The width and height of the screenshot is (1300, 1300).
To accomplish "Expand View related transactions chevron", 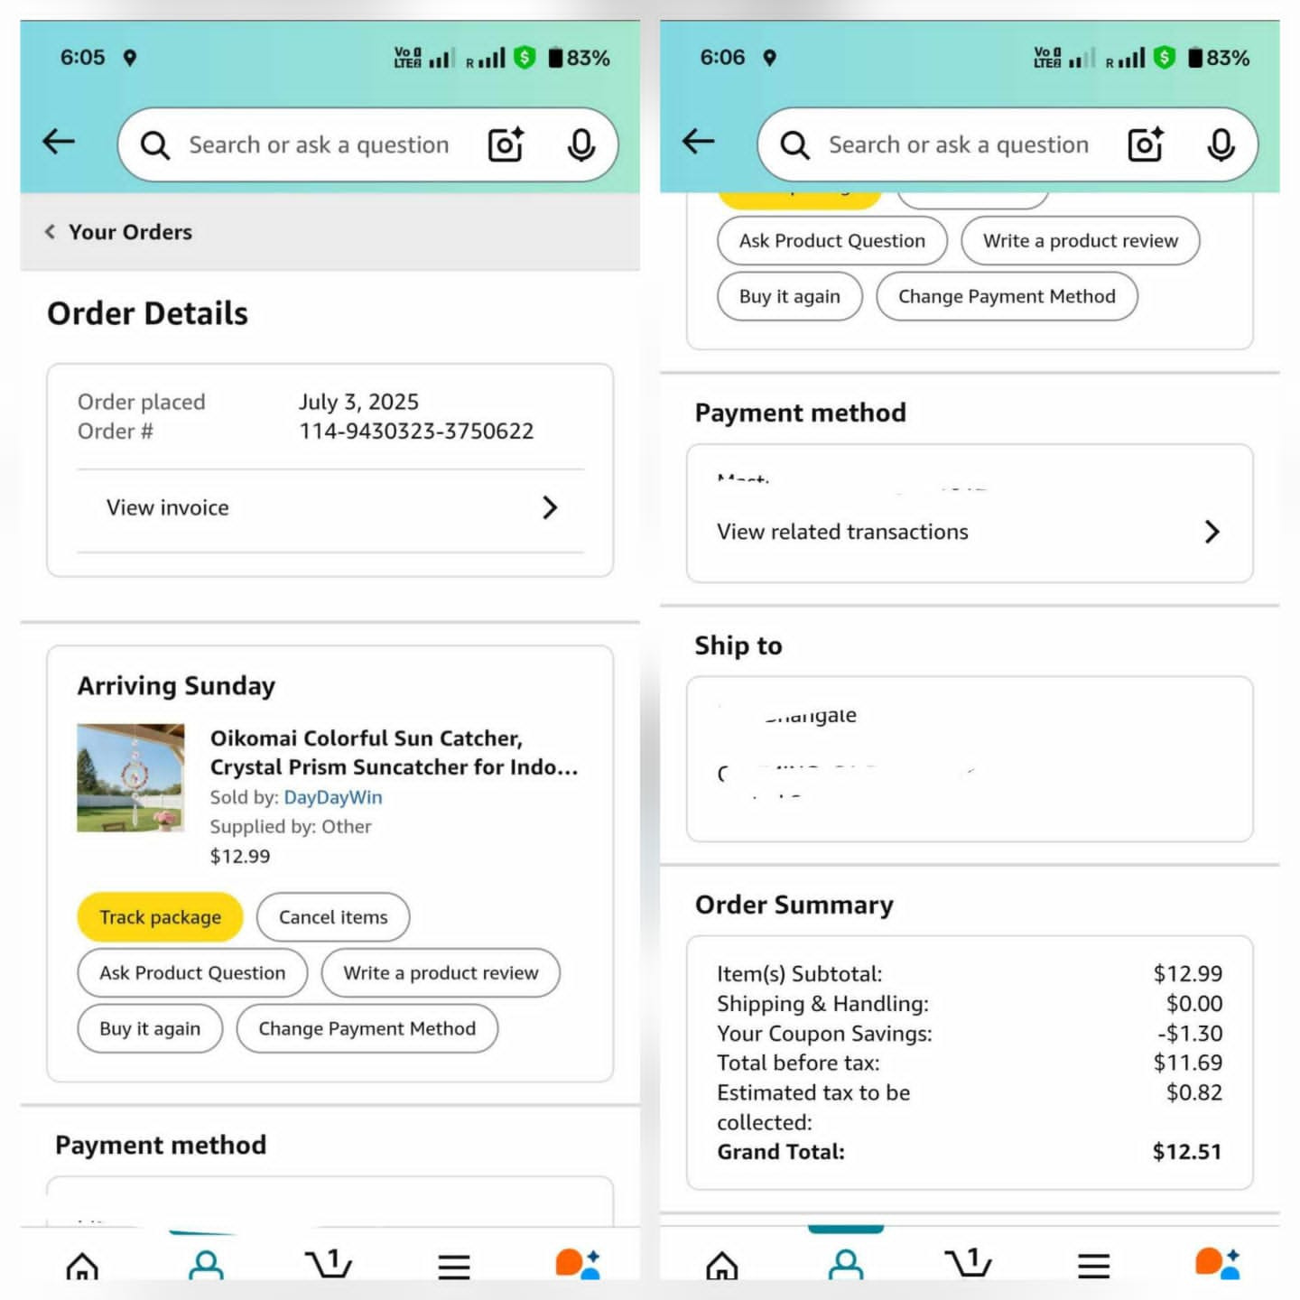I will point(1212,532).
